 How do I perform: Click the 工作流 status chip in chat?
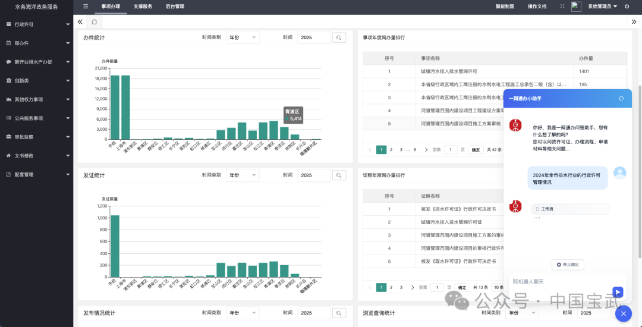[x=570, y=209]
